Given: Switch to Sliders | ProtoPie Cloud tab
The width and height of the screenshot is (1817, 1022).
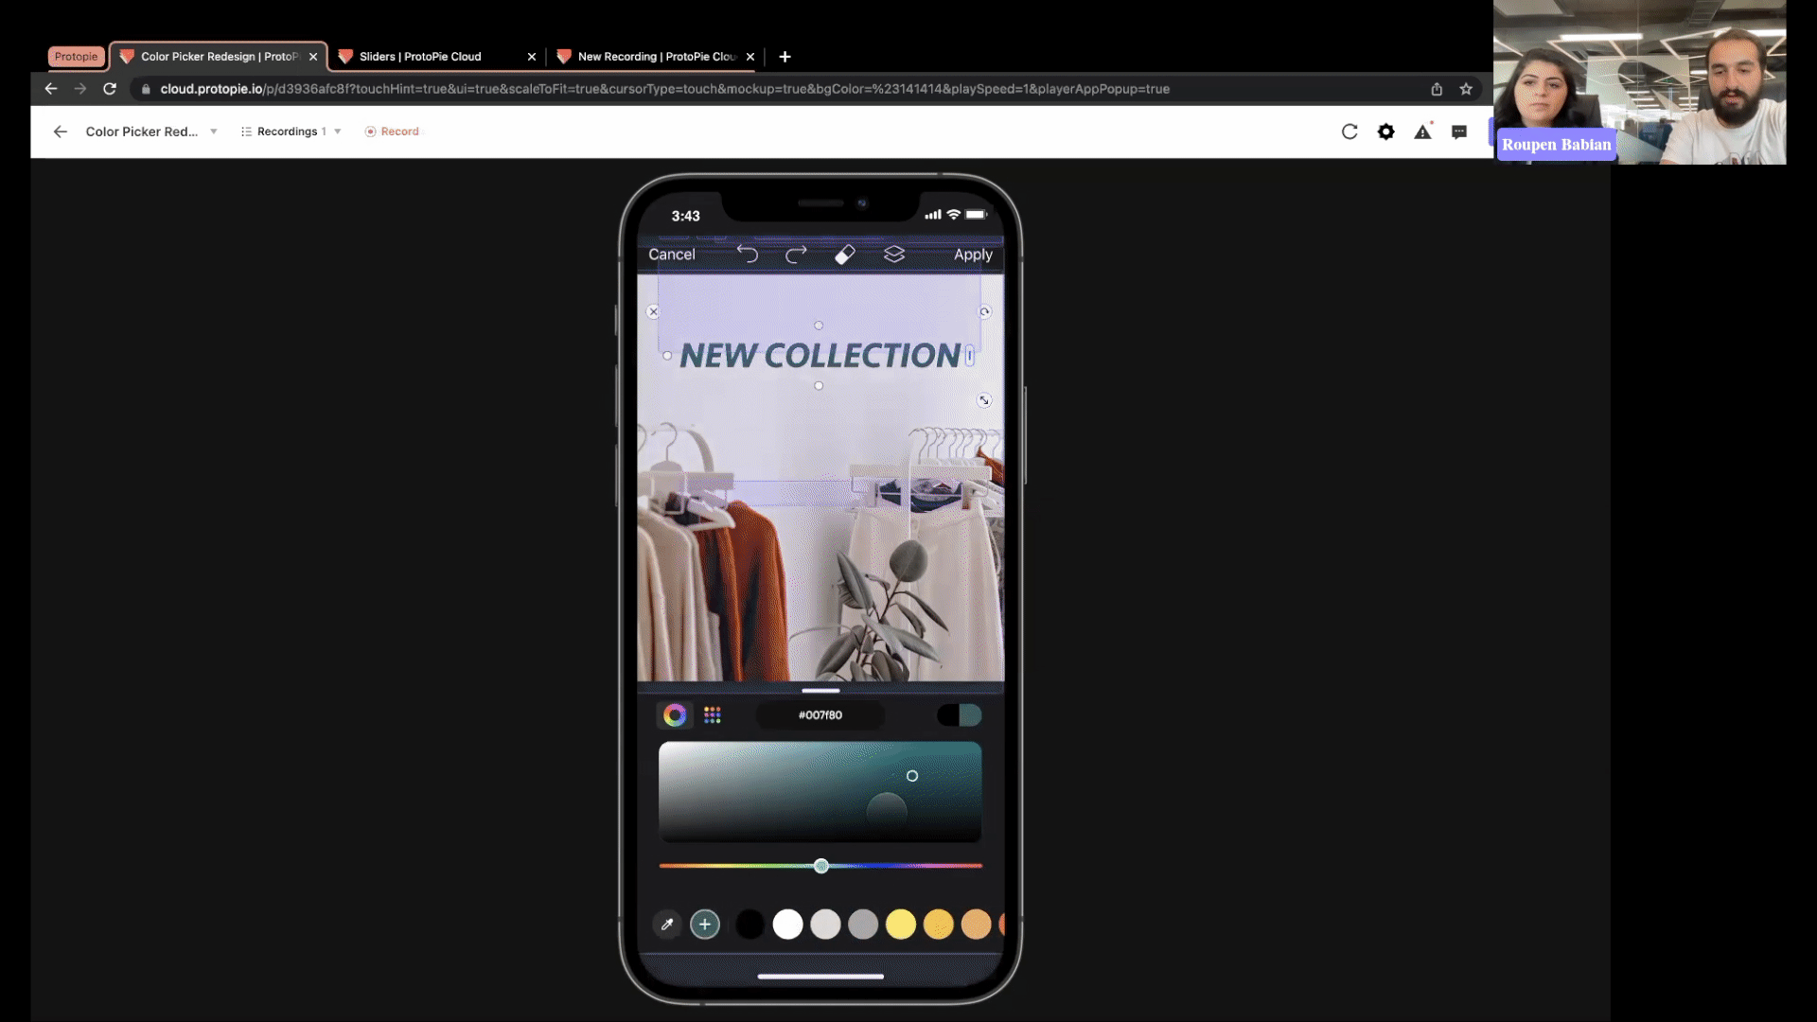Looking at the screenshot, I should click(420, 57).
